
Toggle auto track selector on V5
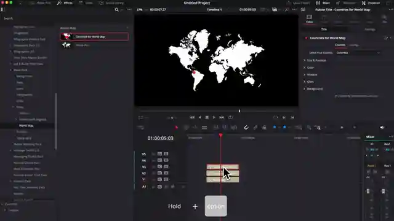click(x=159, y=154)
